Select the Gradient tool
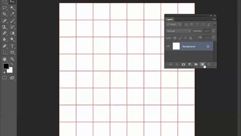The height and width of the screenshot is (136, 241). pos(12,33)
